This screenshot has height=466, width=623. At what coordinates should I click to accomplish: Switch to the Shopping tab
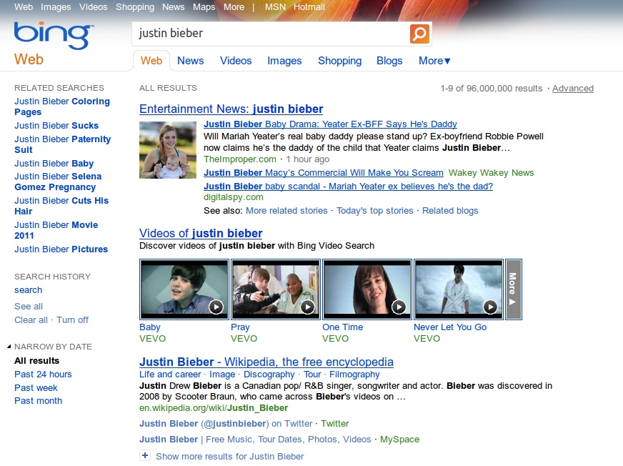(x=339, y=61)
